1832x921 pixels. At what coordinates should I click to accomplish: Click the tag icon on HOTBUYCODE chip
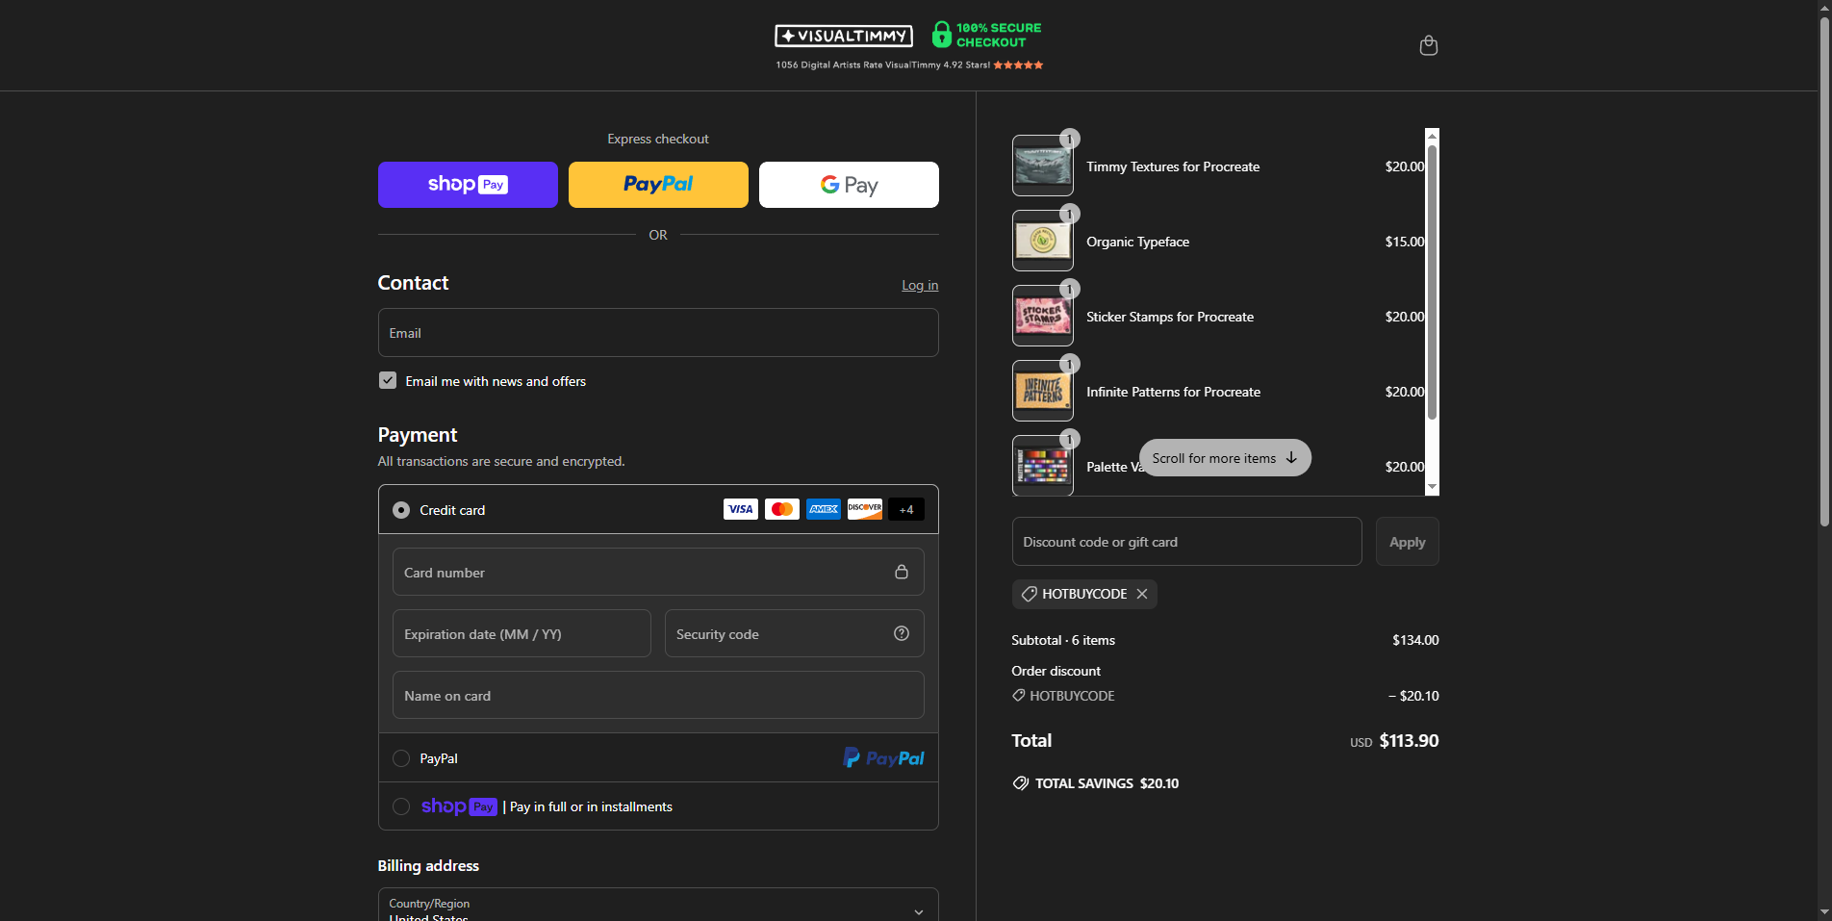point(1029,594)
